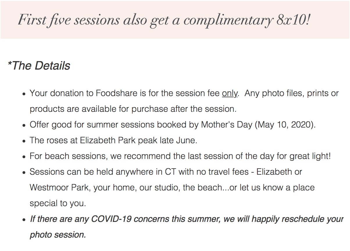Screen dimensions: 350x251
Task: Click the "products are available for purchase" line
Action: 133,109
